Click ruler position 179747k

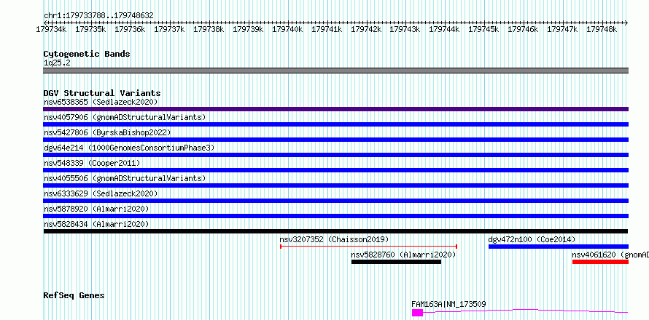click(562, 30)
